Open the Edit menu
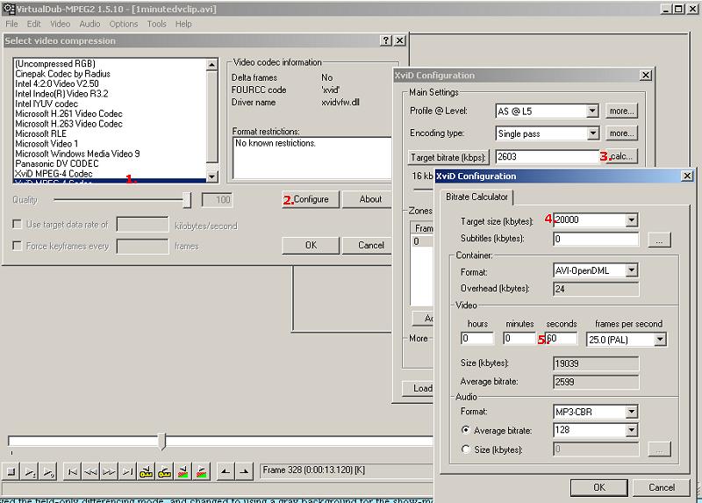This screenshot has height=503, width=702. tap(33, 24)
